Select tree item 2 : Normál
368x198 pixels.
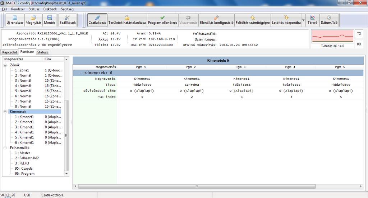click(x=23, y=75)
